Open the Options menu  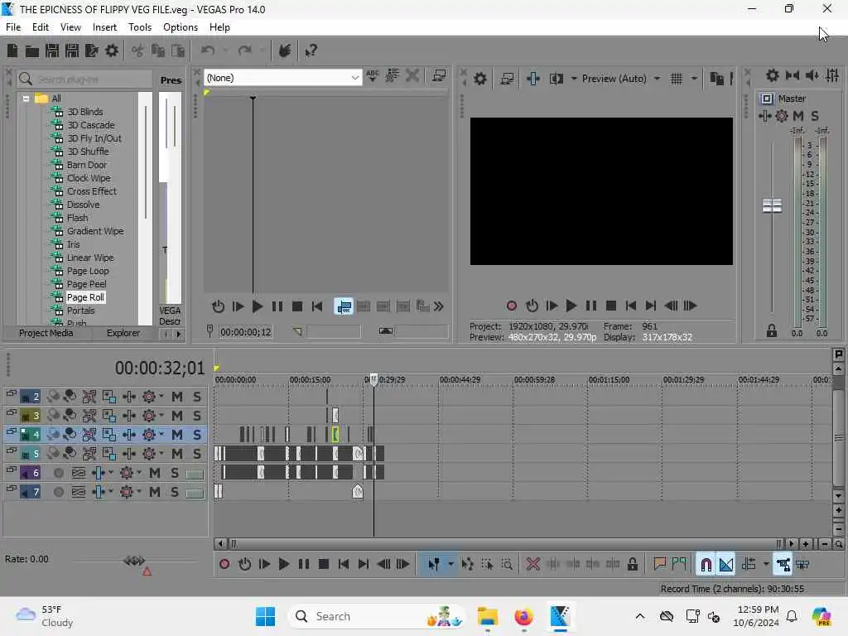point(180,27)
